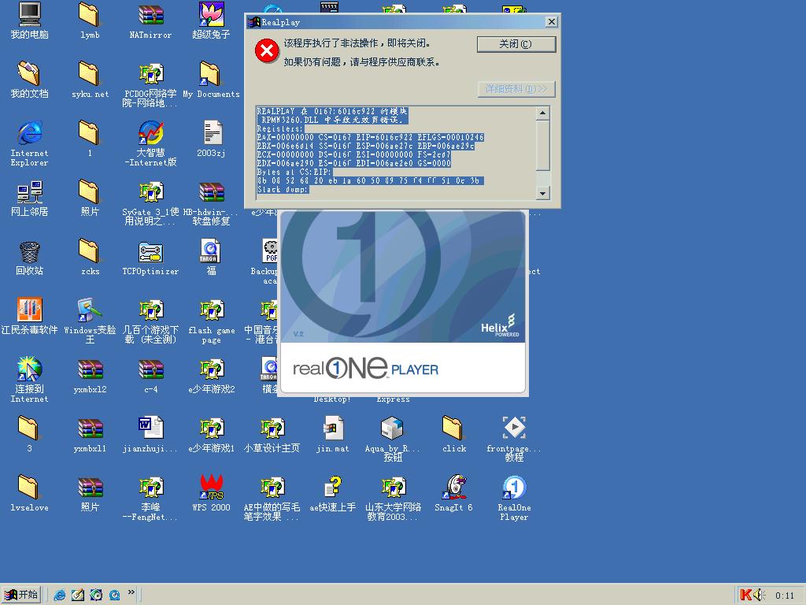The image size is (806, 605).
Task: Open the 小草设计主页 web file
Action: pyautogui.click(x=272, y=428)
